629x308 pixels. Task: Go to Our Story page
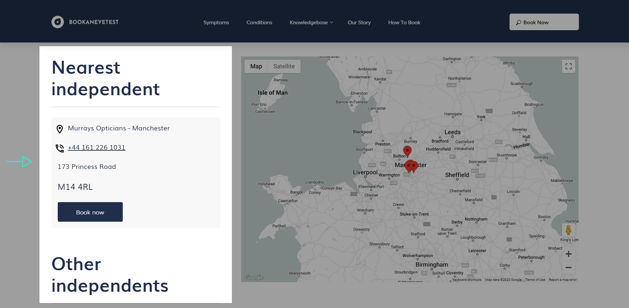click(359, 23)
